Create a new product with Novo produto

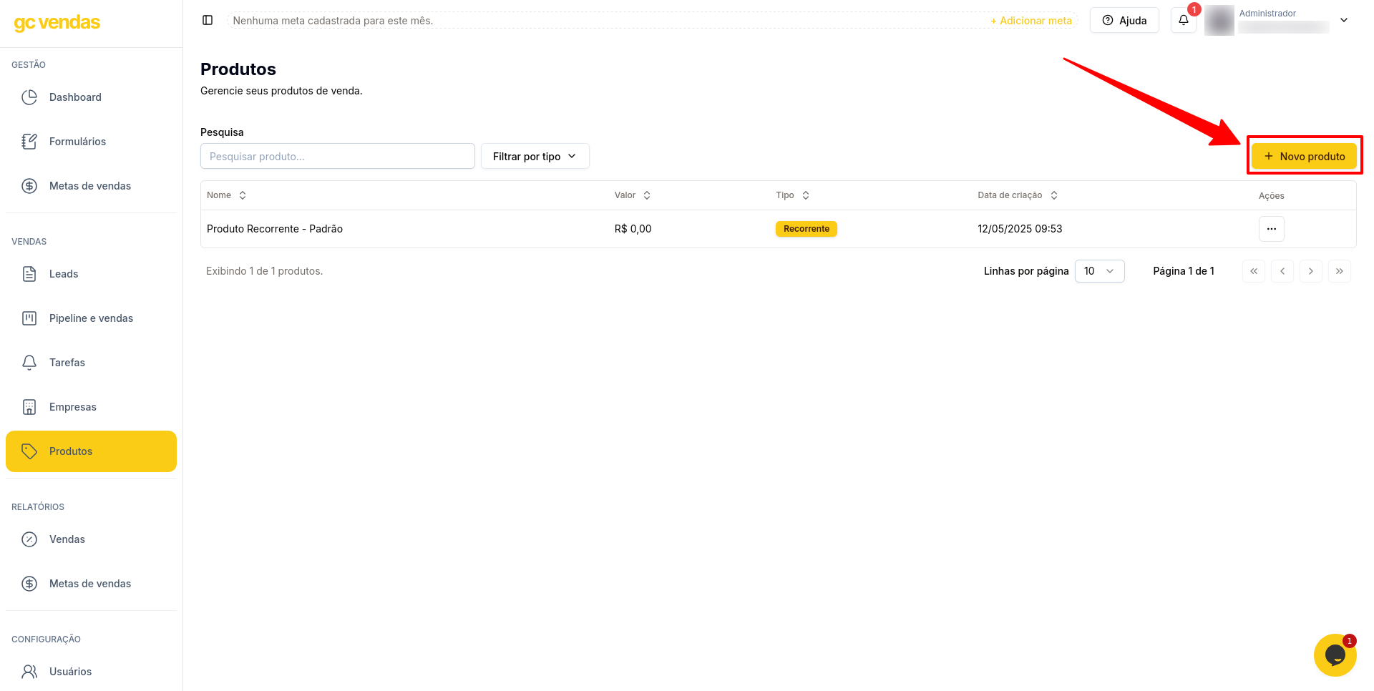click(1305, 156)
